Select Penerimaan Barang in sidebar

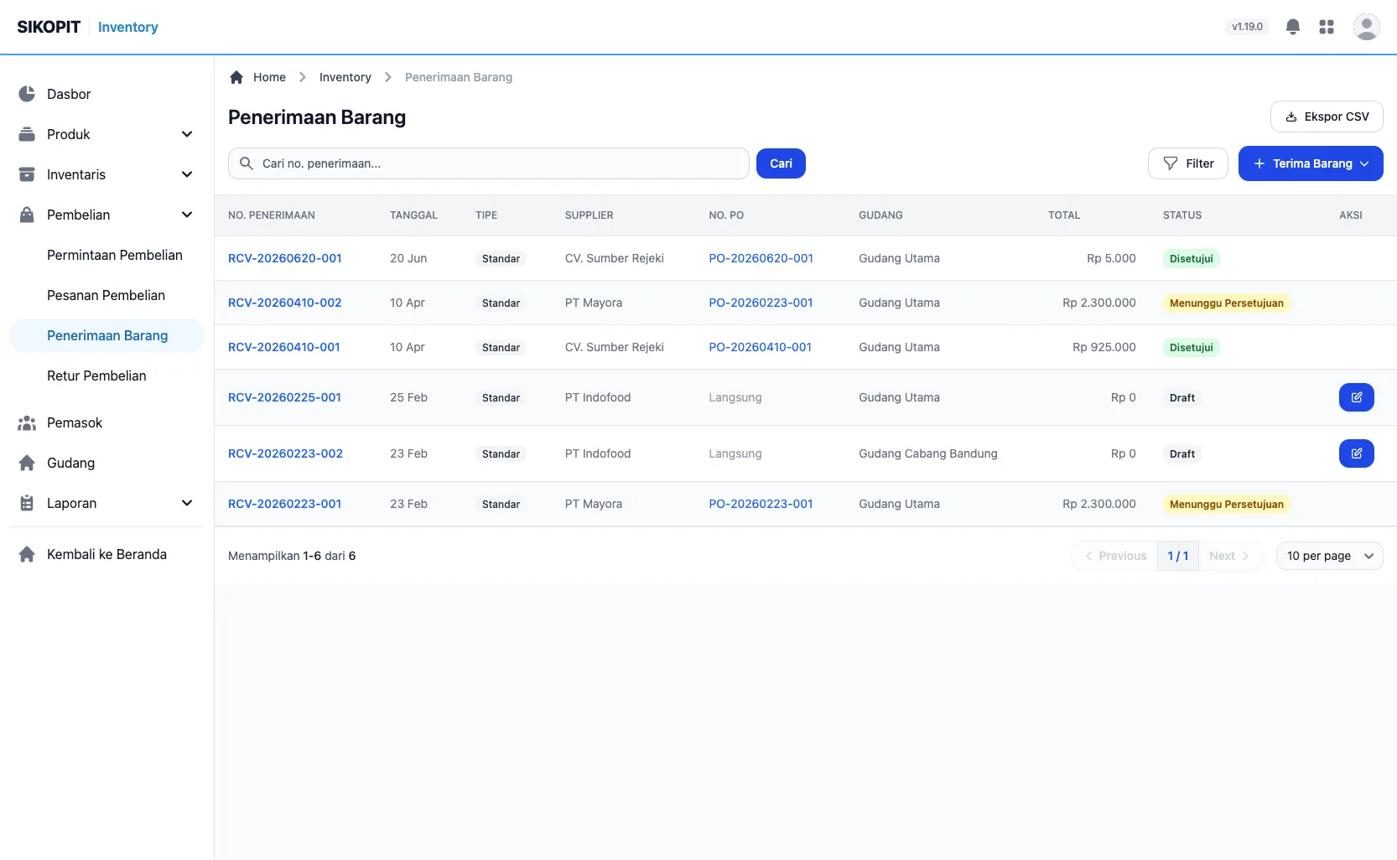click(107, 335)
